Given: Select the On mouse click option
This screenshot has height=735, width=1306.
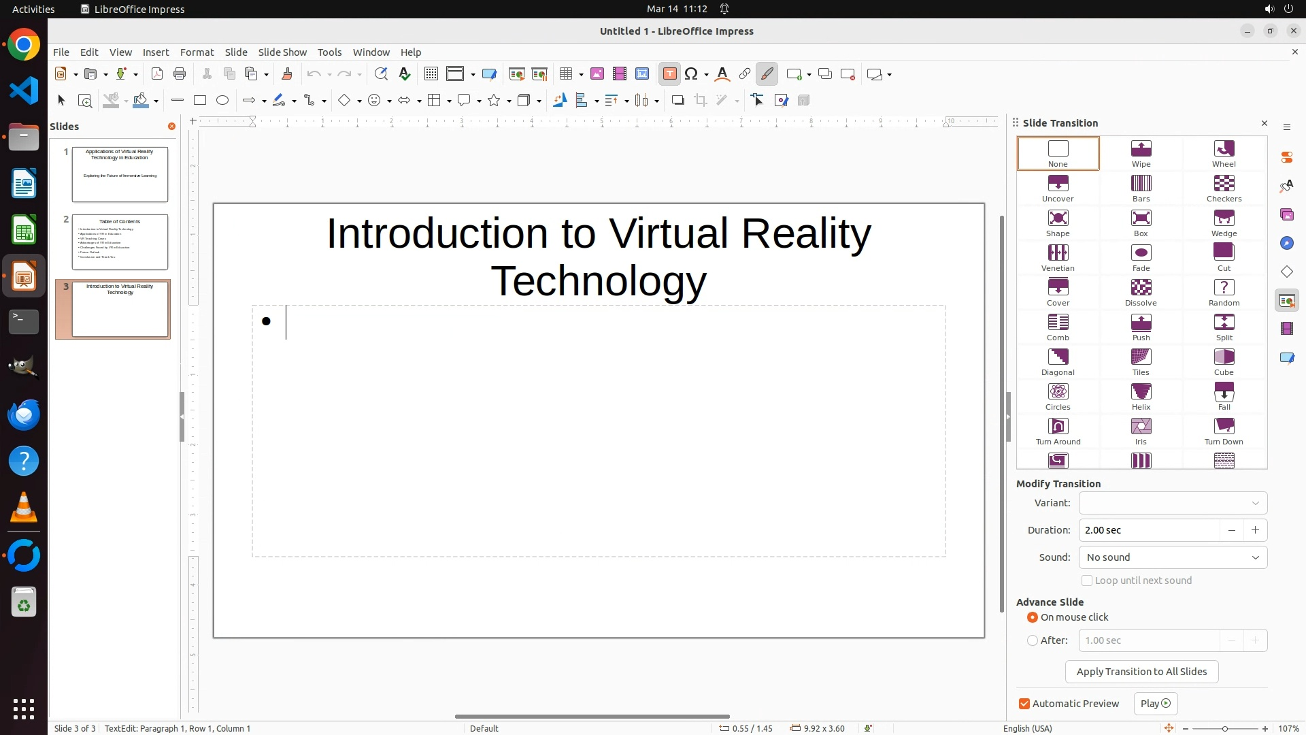Looking at the screenshot, I should [1033, 617].
